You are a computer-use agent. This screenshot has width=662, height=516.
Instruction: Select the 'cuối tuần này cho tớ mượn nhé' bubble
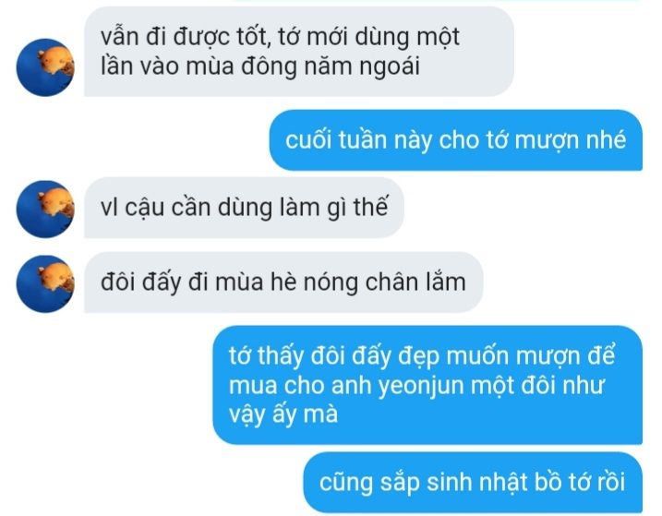456,140
